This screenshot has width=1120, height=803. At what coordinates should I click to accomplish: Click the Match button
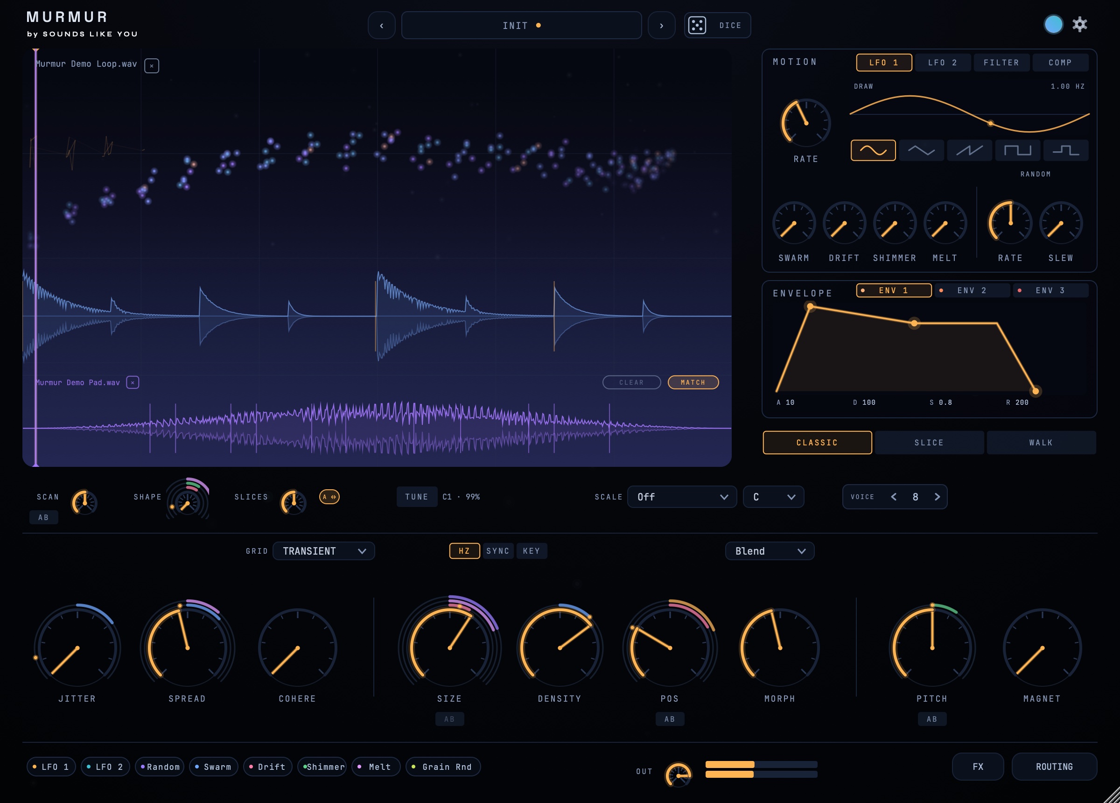coord(693,382)
